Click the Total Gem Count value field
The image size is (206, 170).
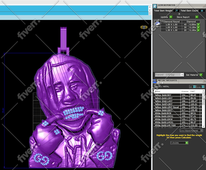point(202,11)
